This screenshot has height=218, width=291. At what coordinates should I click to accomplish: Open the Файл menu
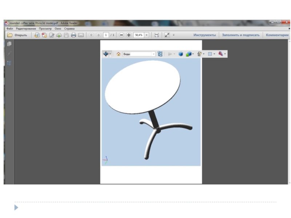pos(10,29)
